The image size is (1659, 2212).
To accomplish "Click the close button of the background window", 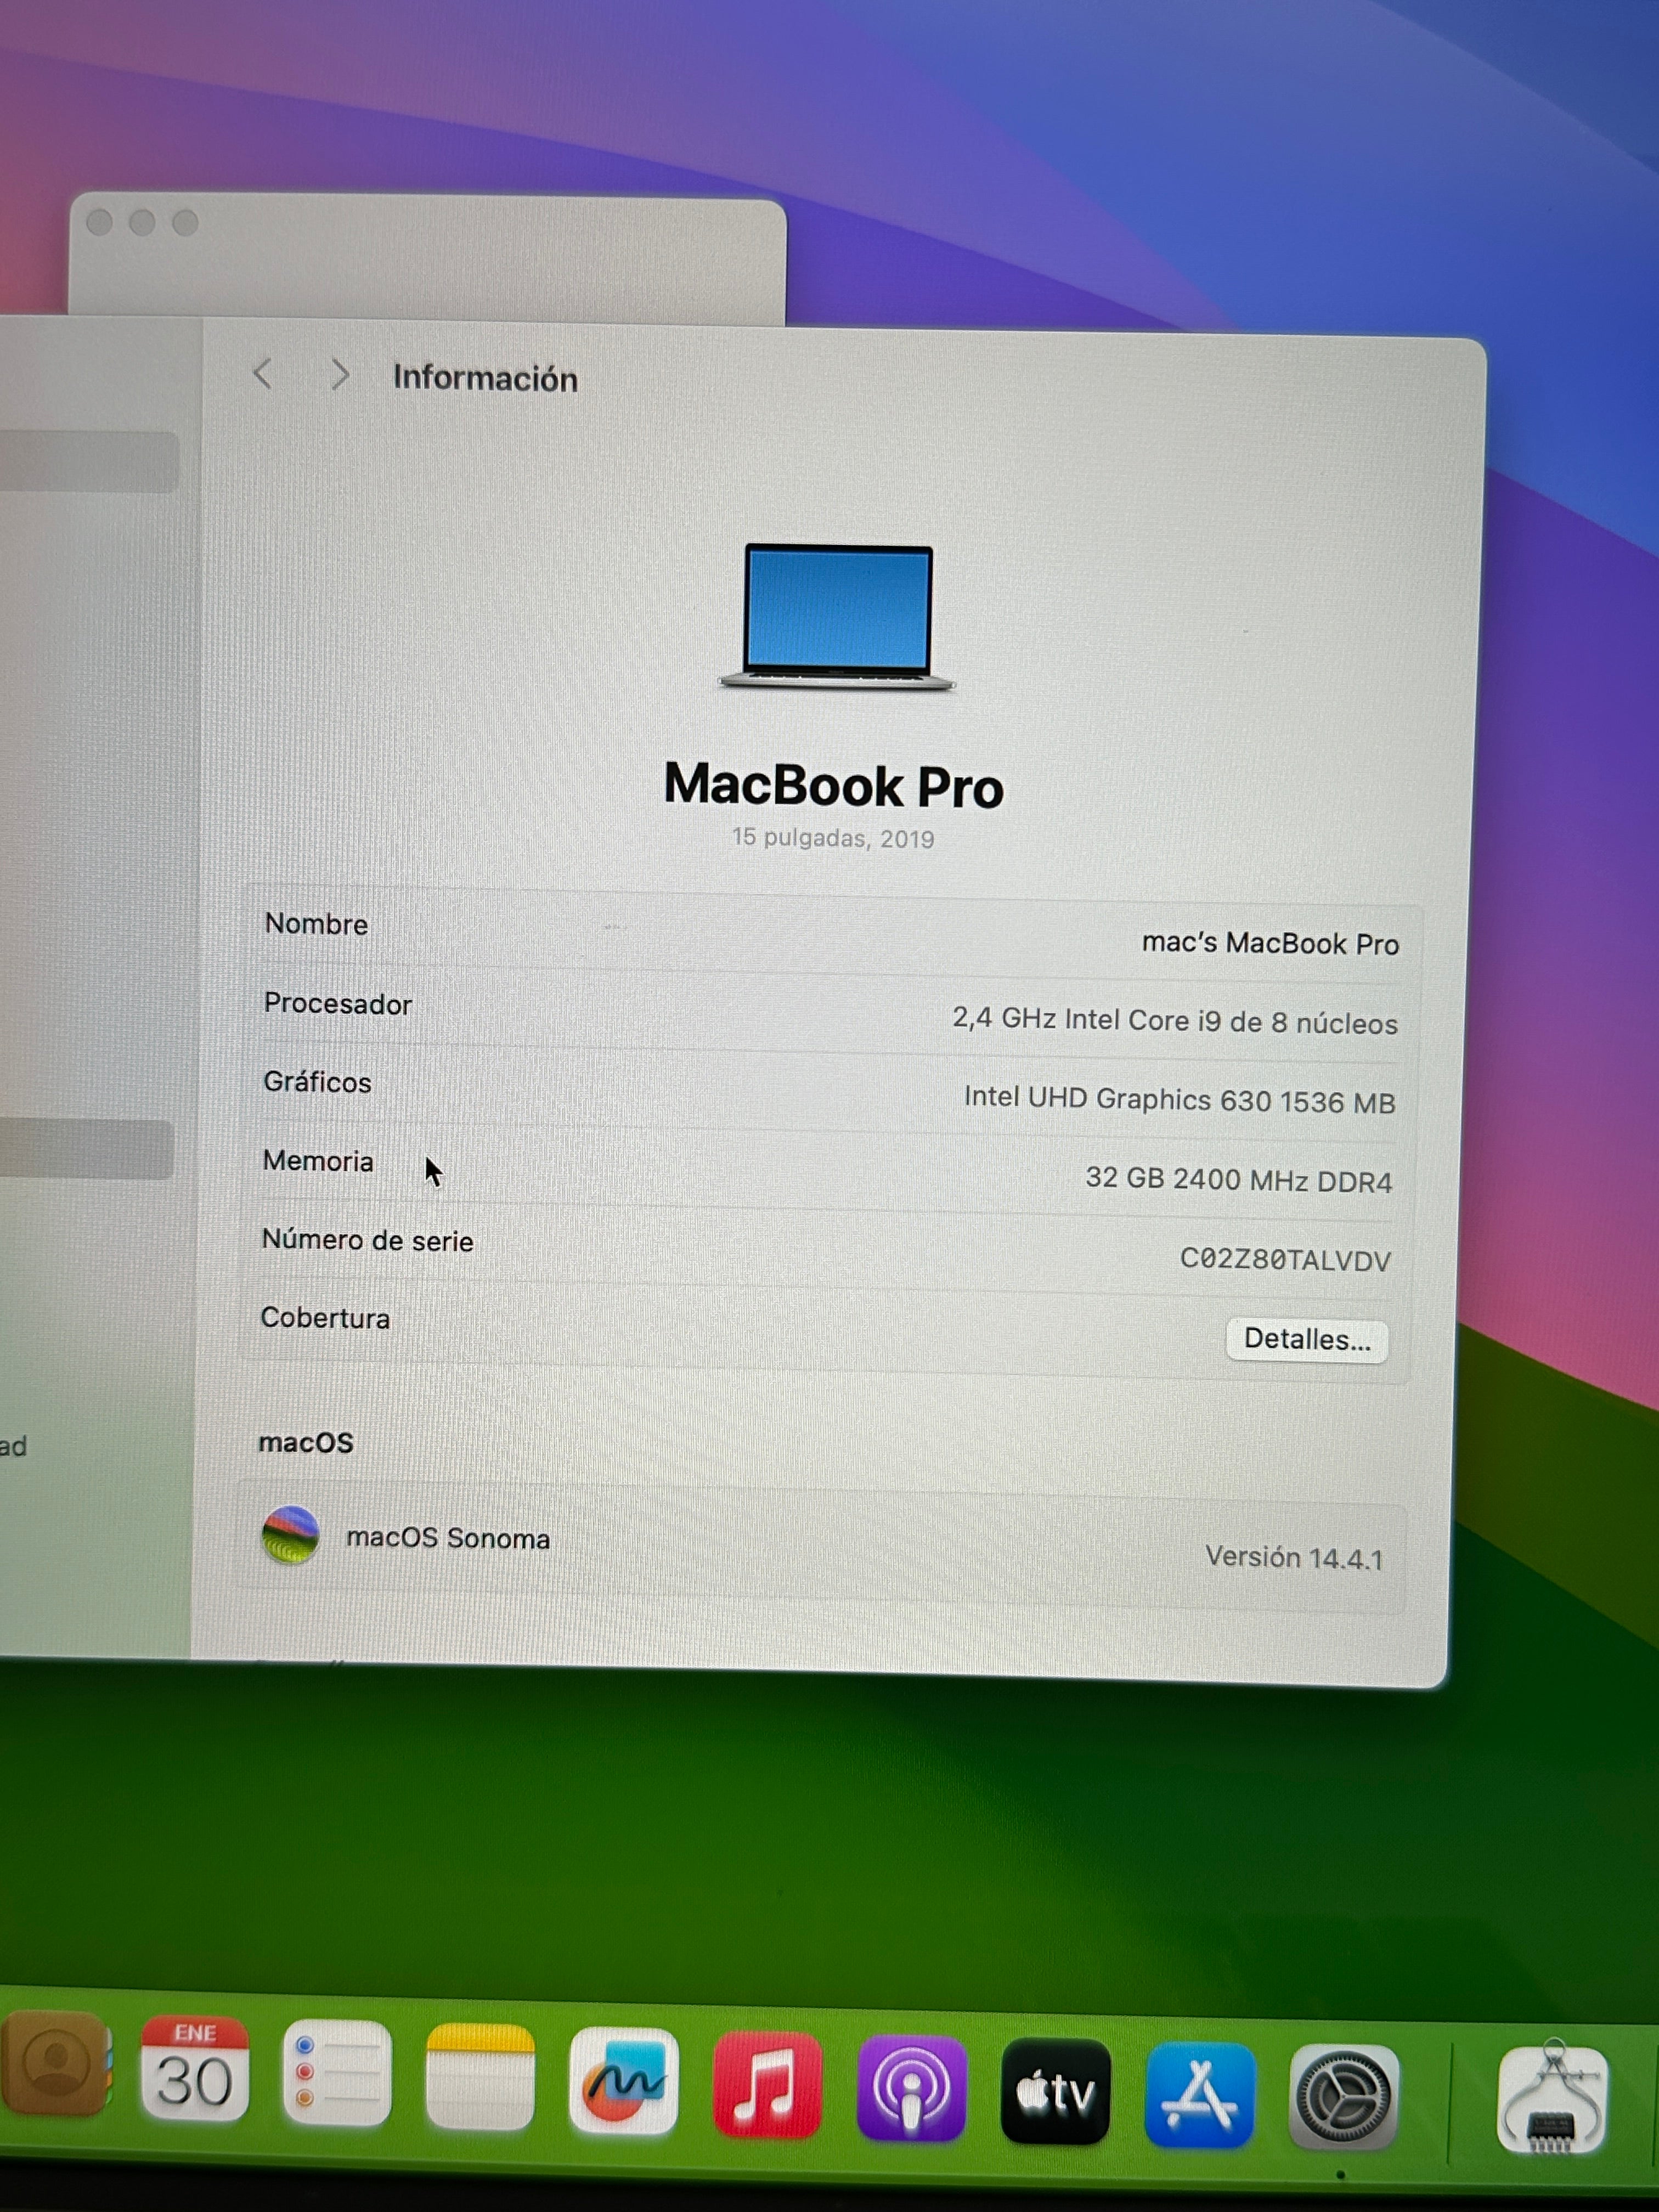I will point(99,221).
